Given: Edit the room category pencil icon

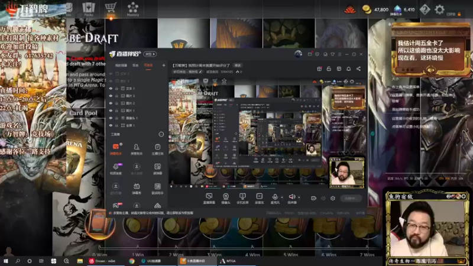Looking at the screenshot, I should point(200,72).
